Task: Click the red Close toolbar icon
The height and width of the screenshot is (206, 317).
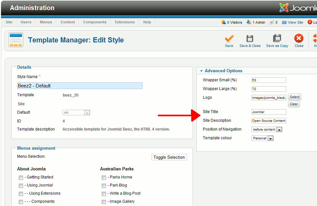Action: (x=299, y=39)
